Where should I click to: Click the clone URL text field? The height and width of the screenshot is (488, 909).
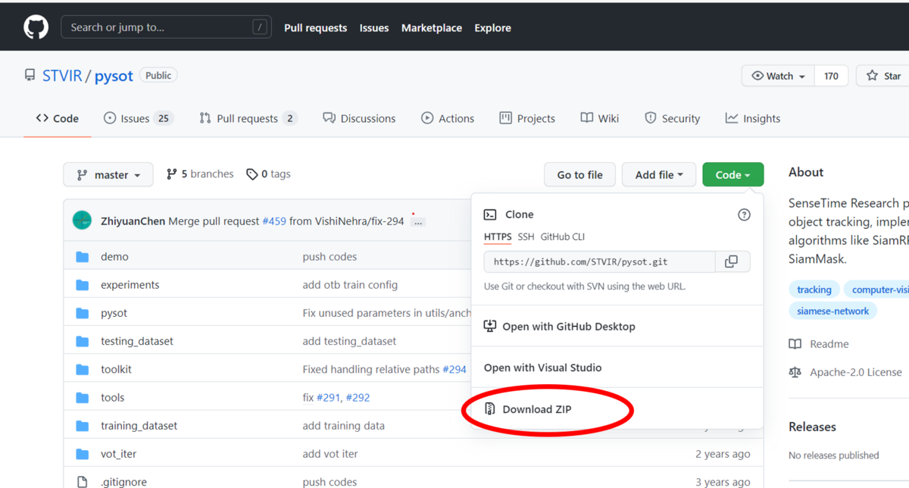tap(600, 261)
